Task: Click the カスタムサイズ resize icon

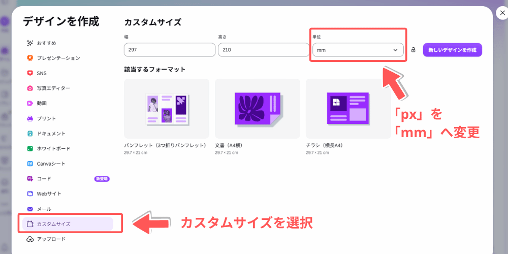Action: pyautogui.click(x=30, y=224)
